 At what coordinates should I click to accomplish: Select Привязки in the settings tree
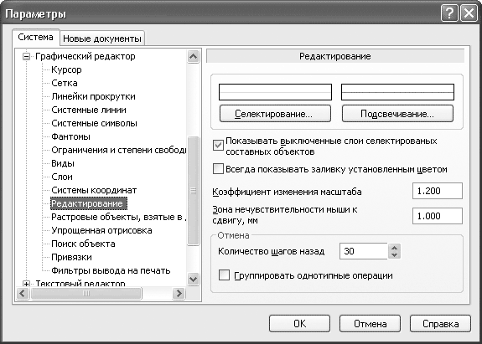pos(71,257)
